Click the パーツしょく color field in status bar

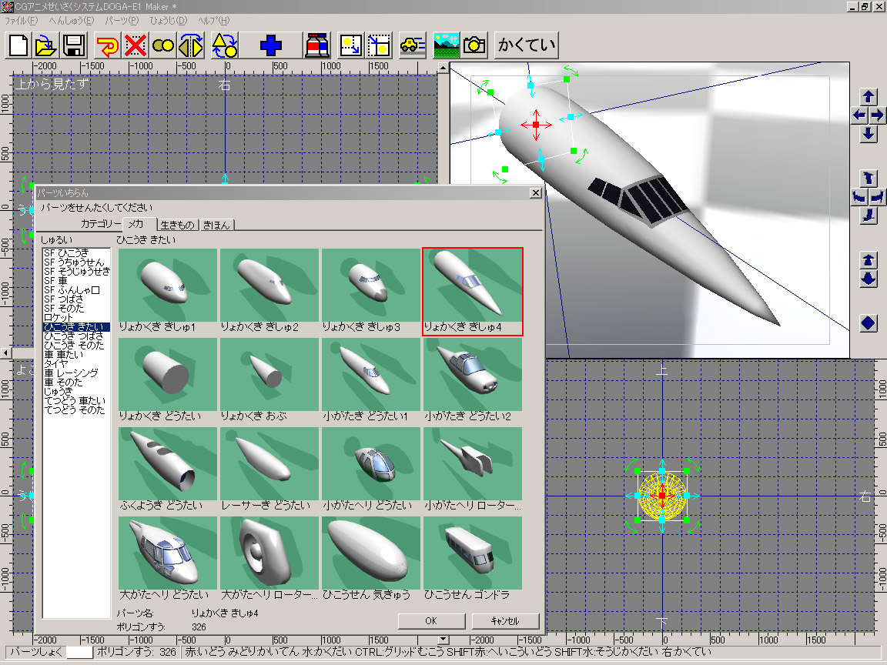(80, 652)
